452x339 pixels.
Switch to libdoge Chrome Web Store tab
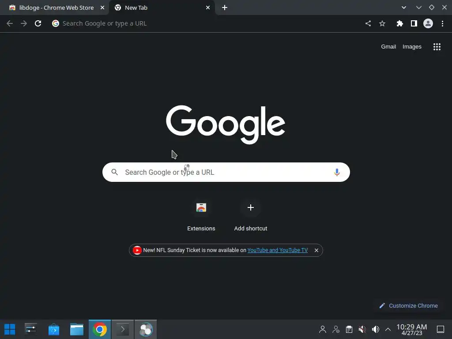54,8
